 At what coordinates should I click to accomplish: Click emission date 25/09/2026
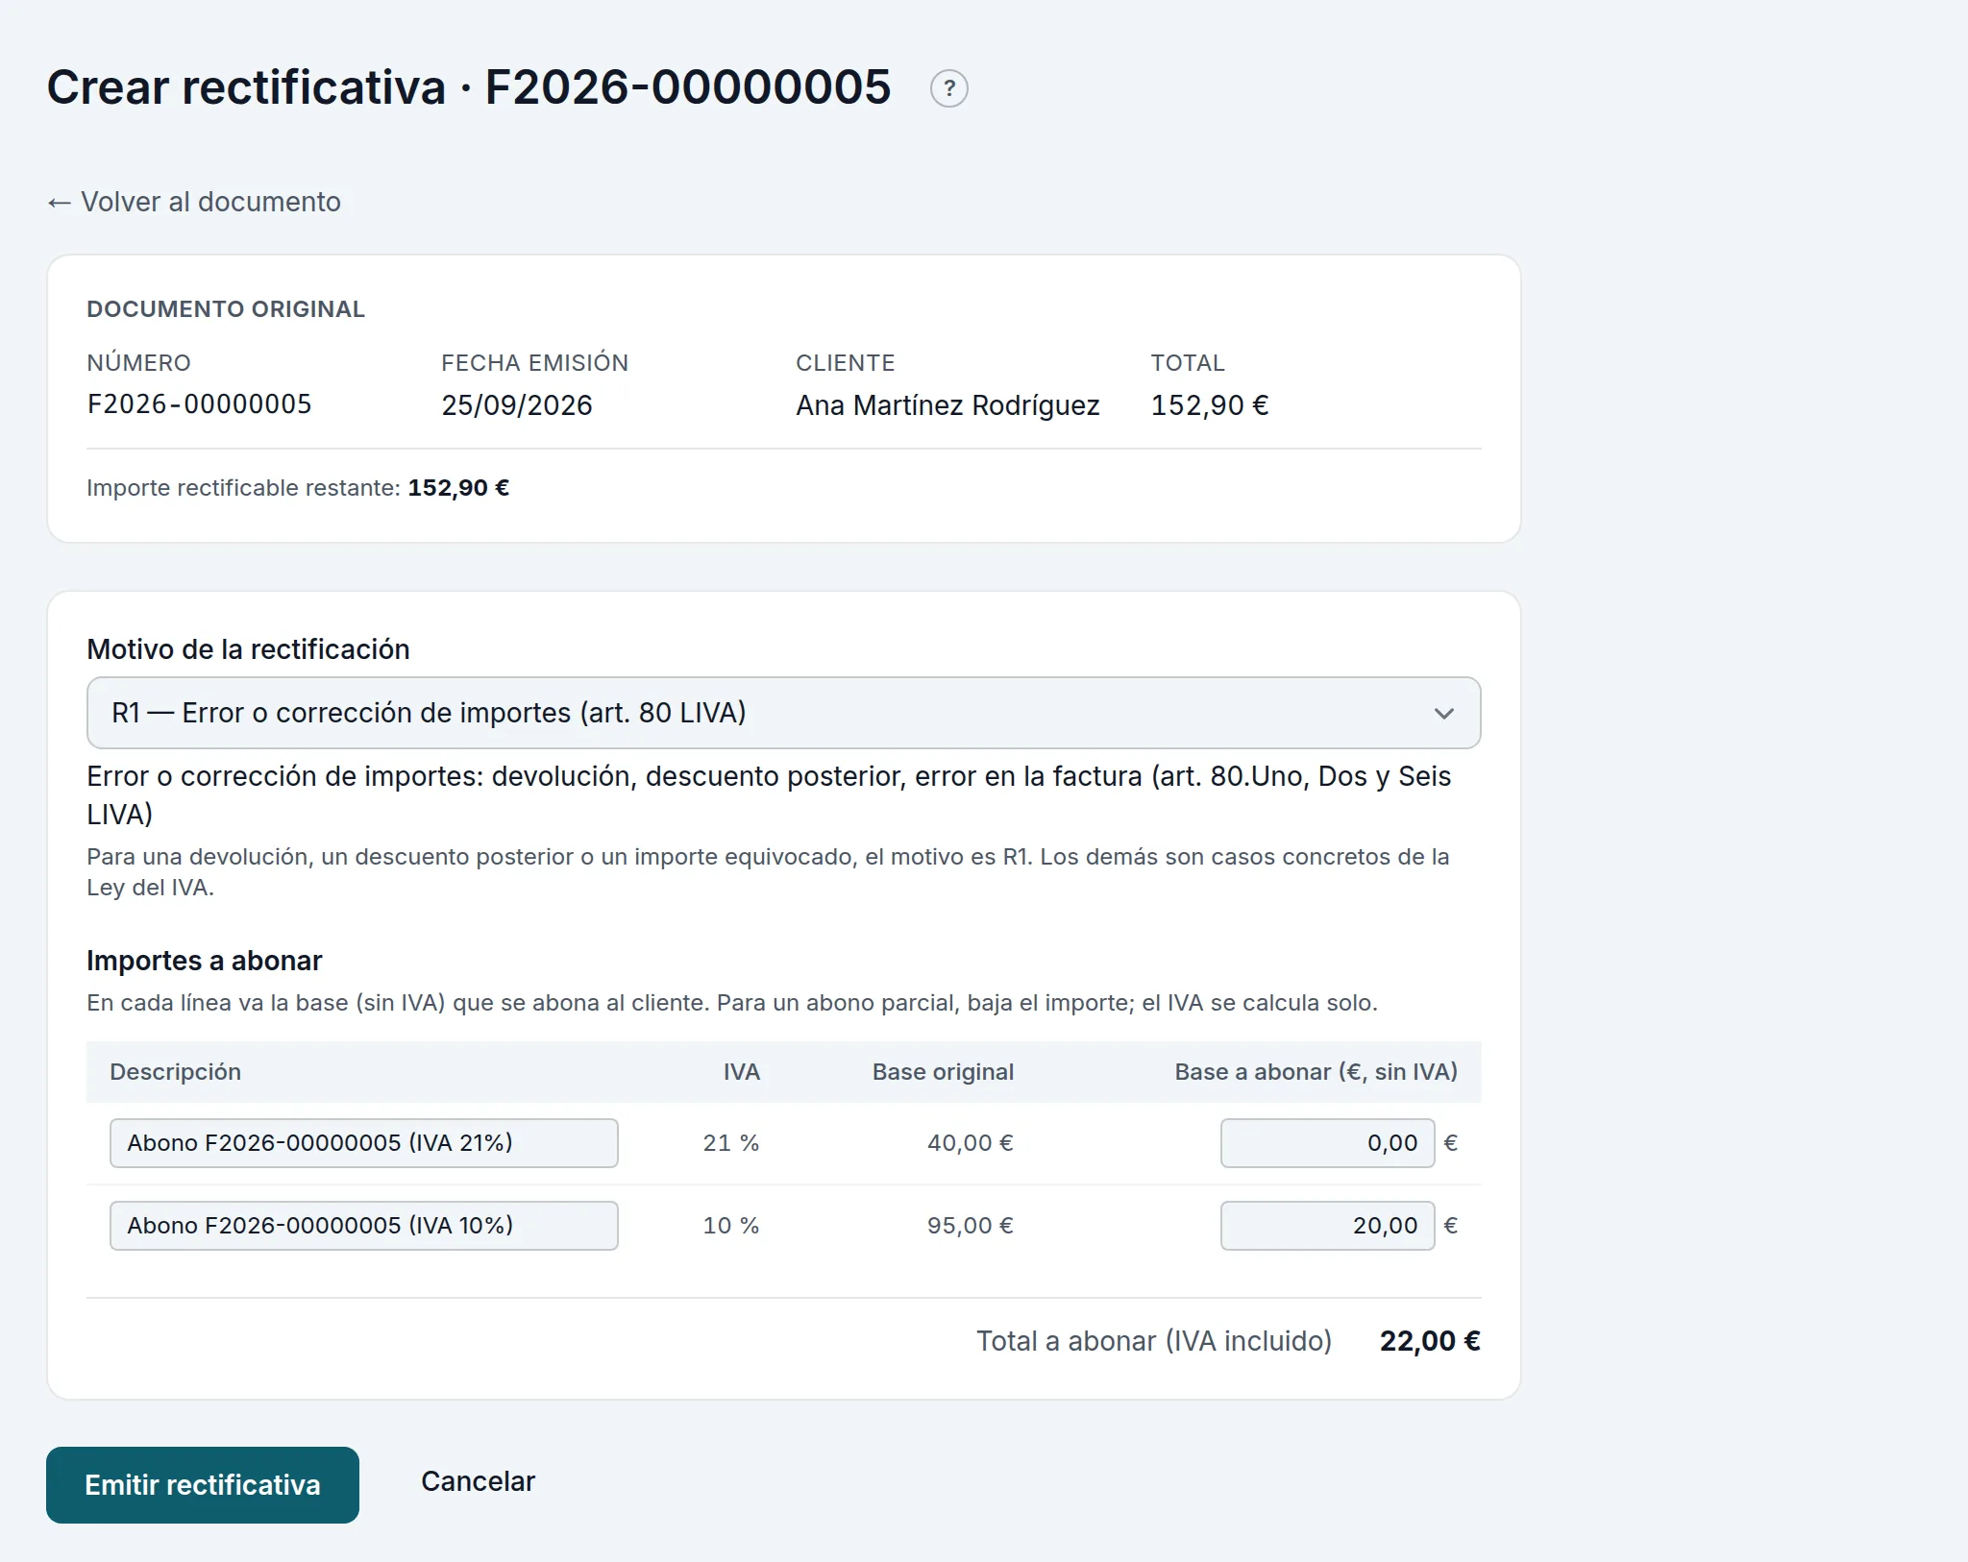coord(517,405)
